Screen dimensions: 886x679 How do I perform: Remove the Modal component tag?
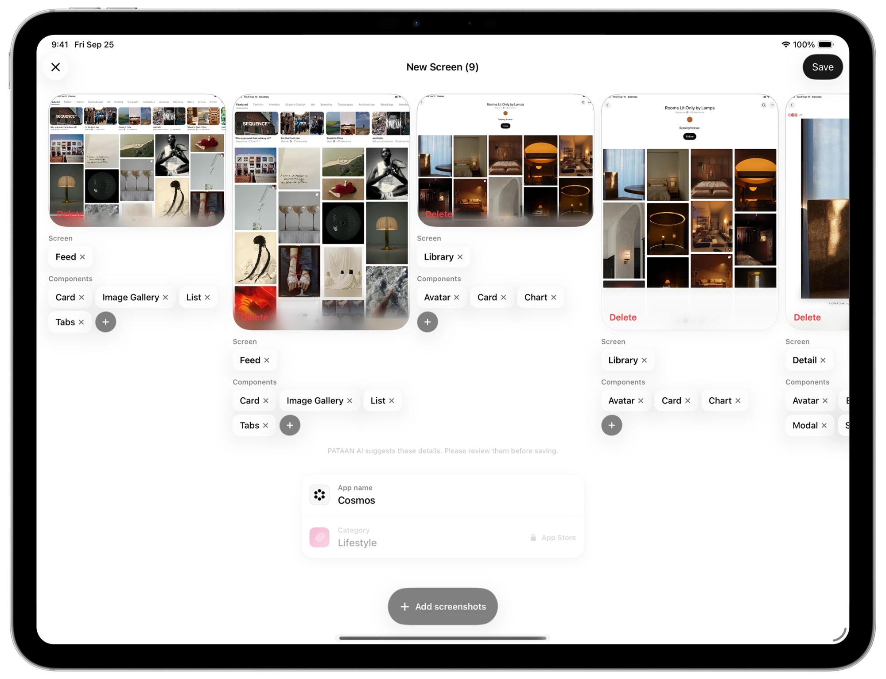(x=824, y=425)
